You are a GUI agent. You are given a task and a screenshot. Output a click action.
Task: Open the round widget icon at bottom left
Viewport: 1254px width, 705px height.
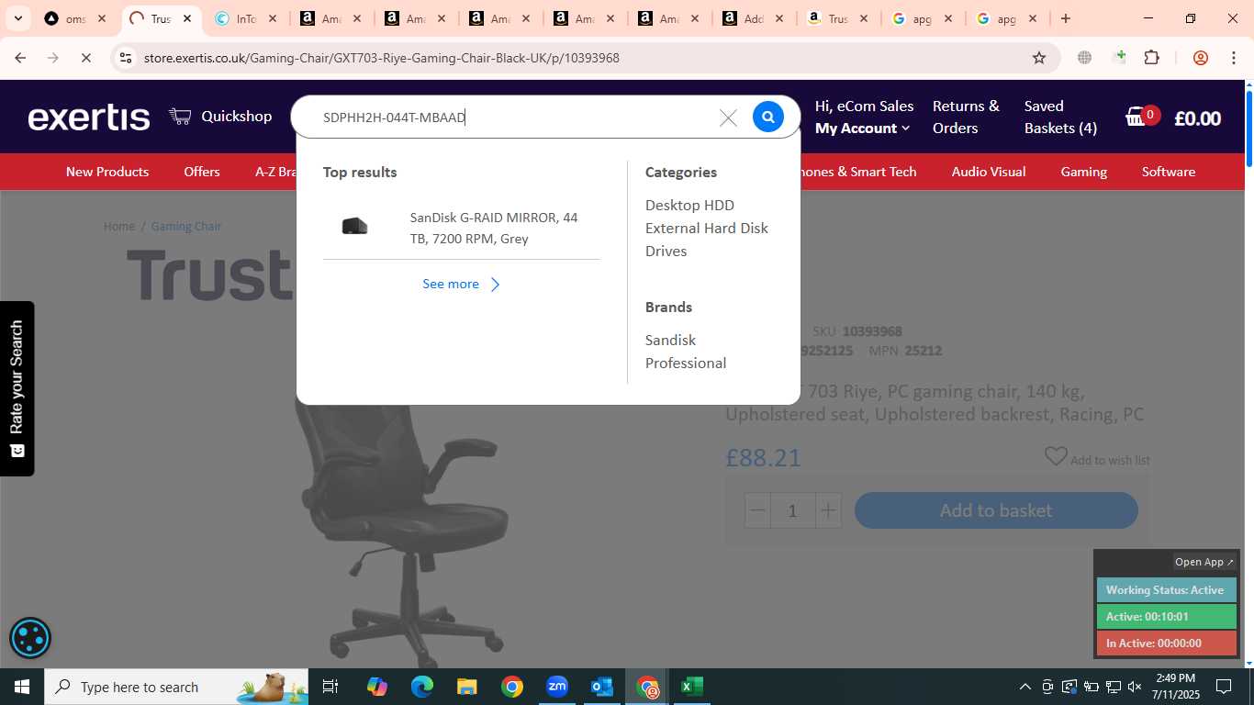tap(30, 638)
